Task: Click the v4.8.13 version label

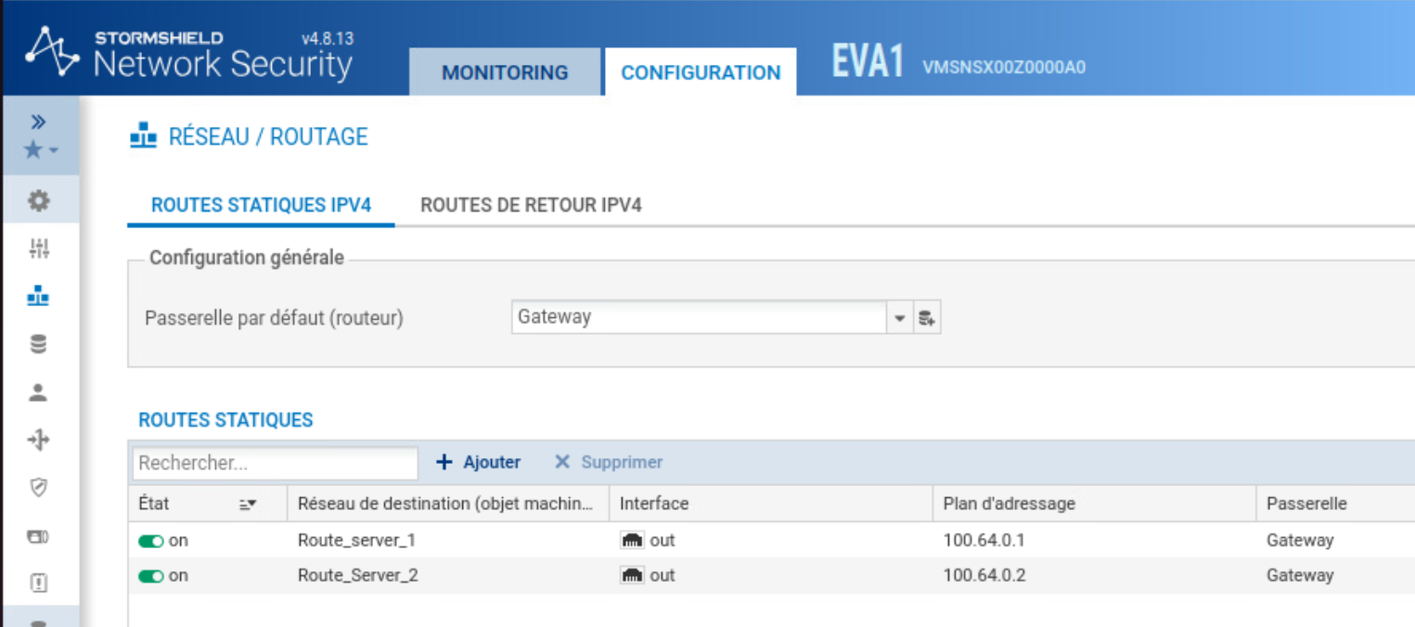Action: (328, 39)
